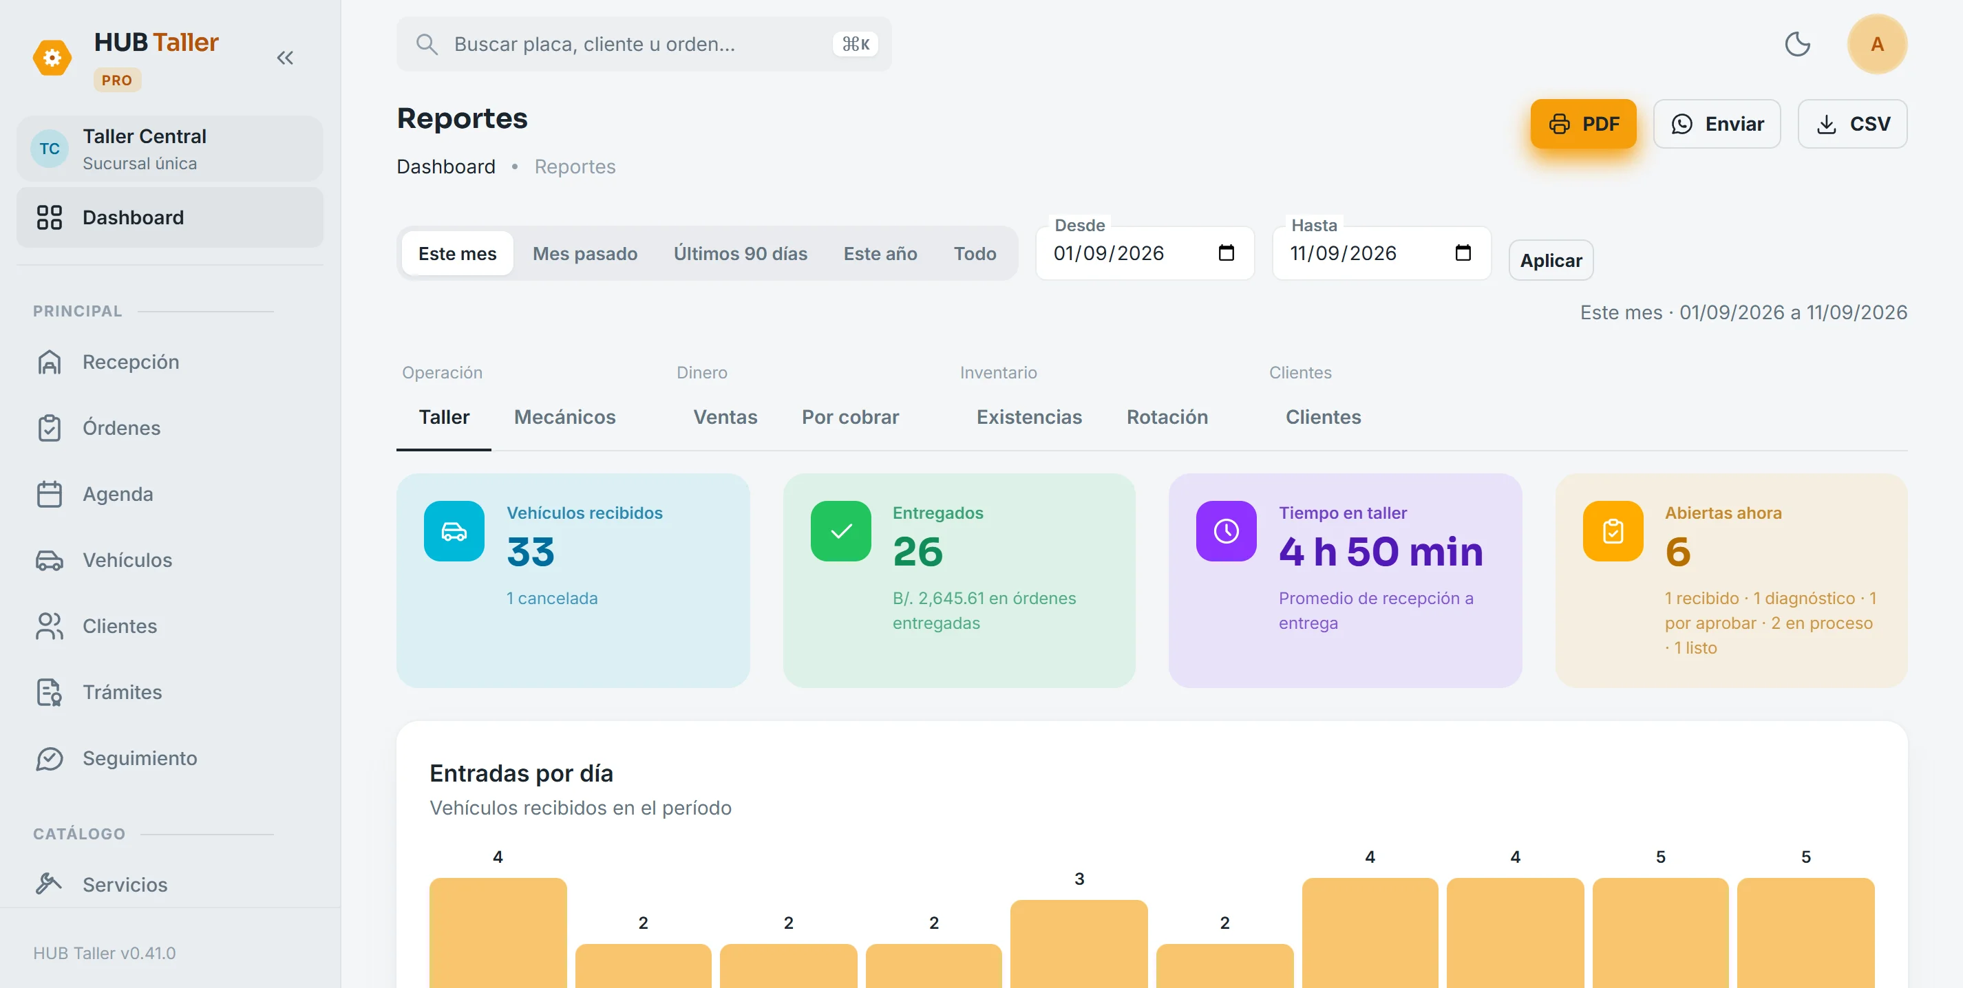Toggle dark mode moon icon
The width and height of the screenshot is (1963, 988).
tap(1798, 44)
